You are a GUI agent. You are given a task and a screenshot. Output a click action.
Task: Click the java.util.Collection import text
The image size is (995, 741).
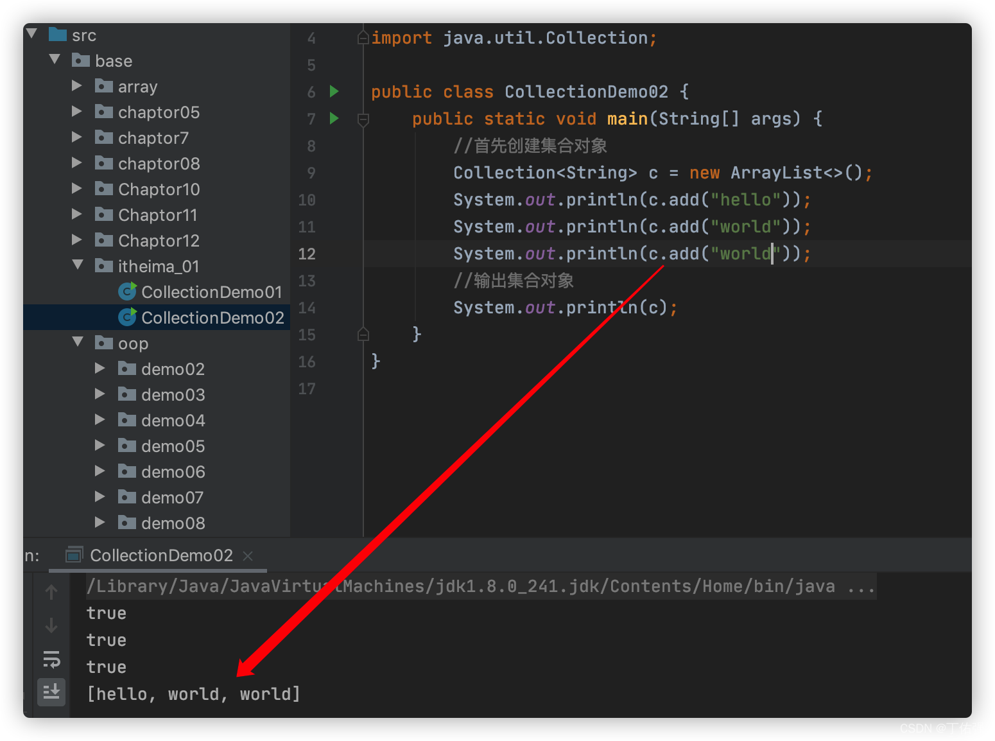(x=546, y=38)
